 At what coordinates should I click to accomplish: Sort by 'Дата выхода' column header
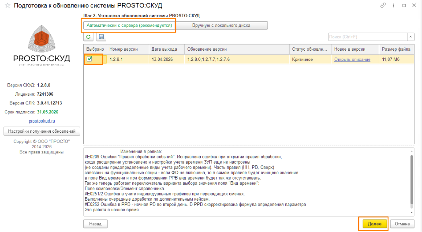[x=166, y=49]
